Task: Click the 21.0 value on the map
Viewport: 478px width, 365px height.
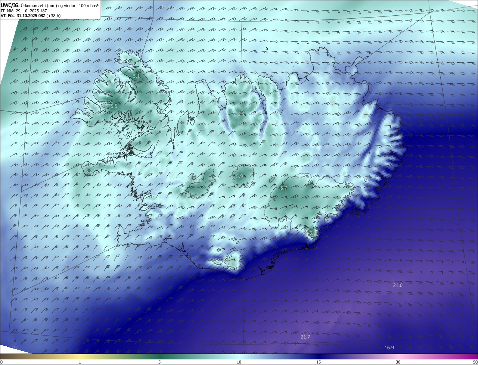Action: (x=398, y=285)
